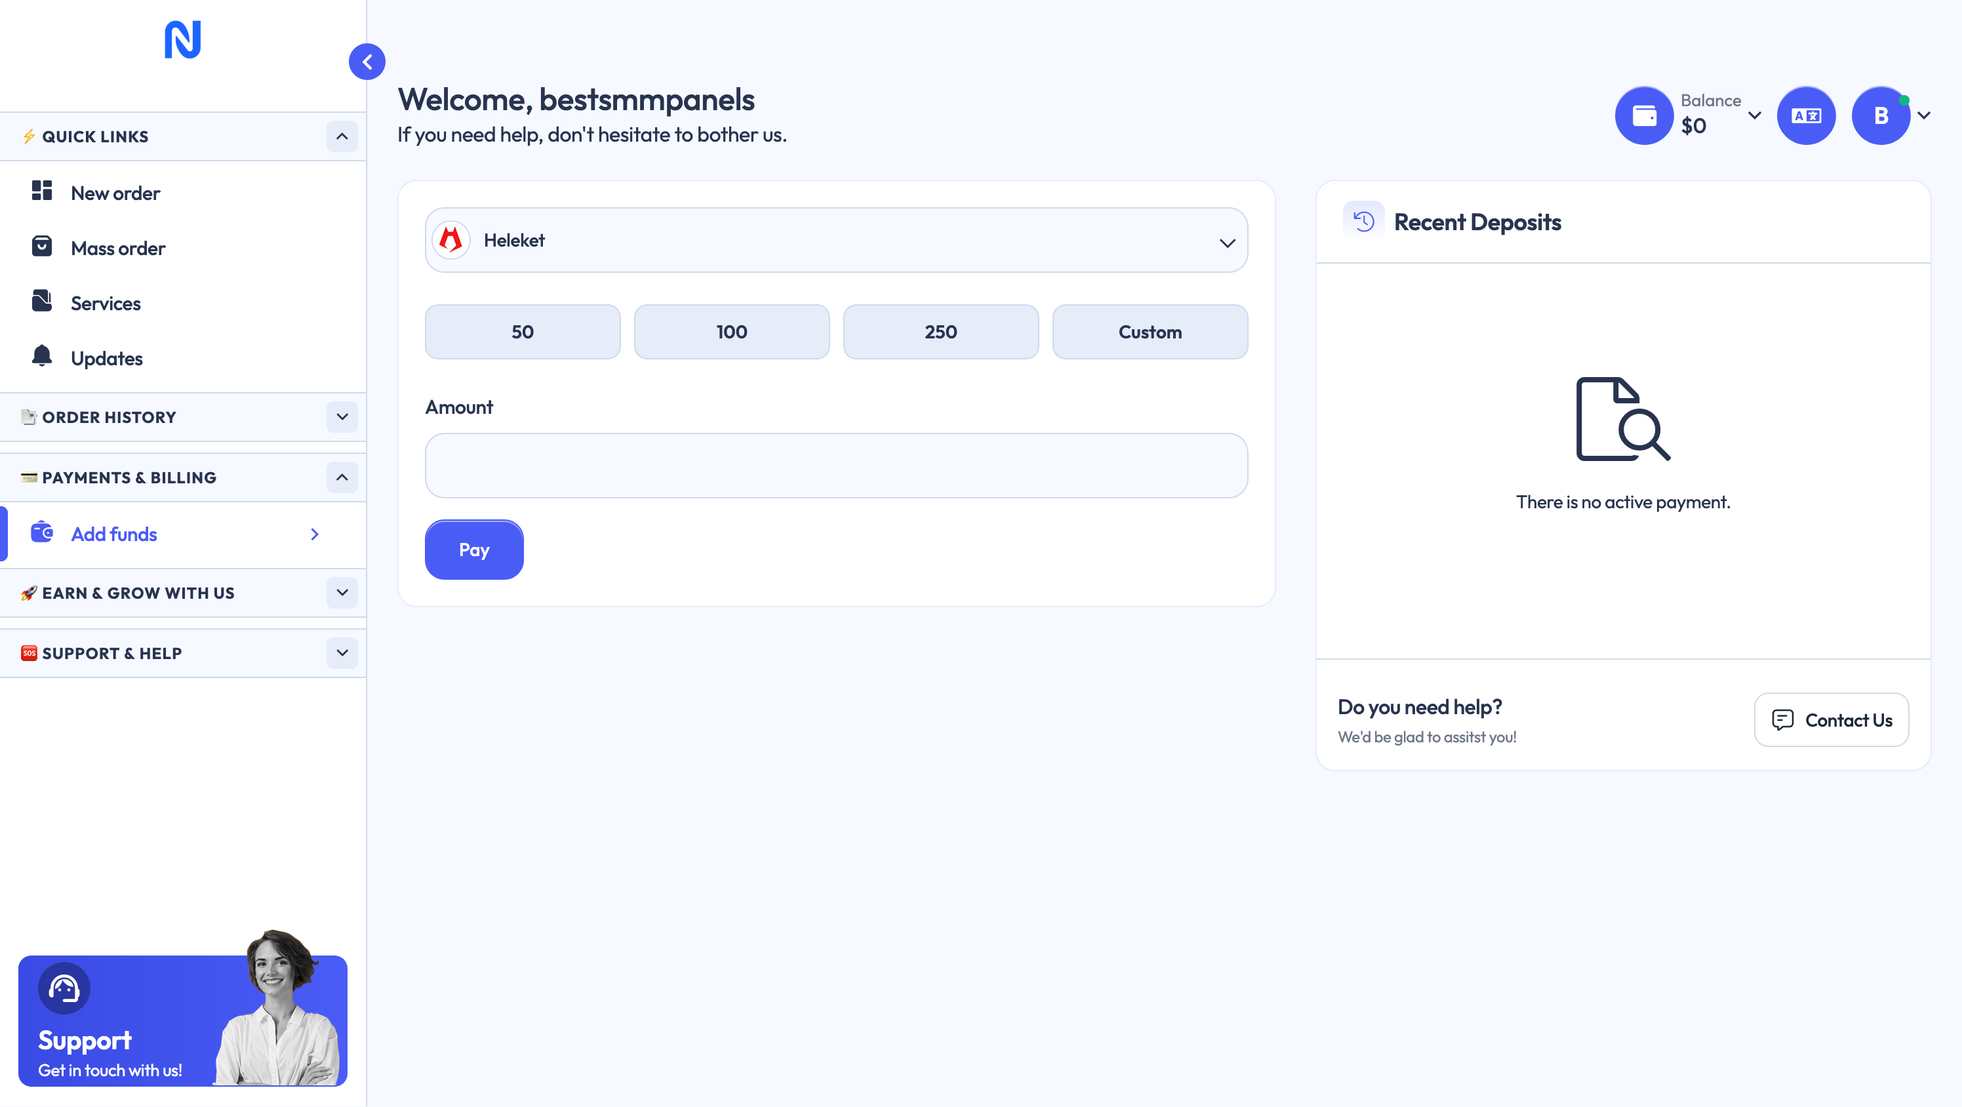Click the N logo in sidebar
The width and height of the screenshot is (1962, 1107).
tap(183, 39)
